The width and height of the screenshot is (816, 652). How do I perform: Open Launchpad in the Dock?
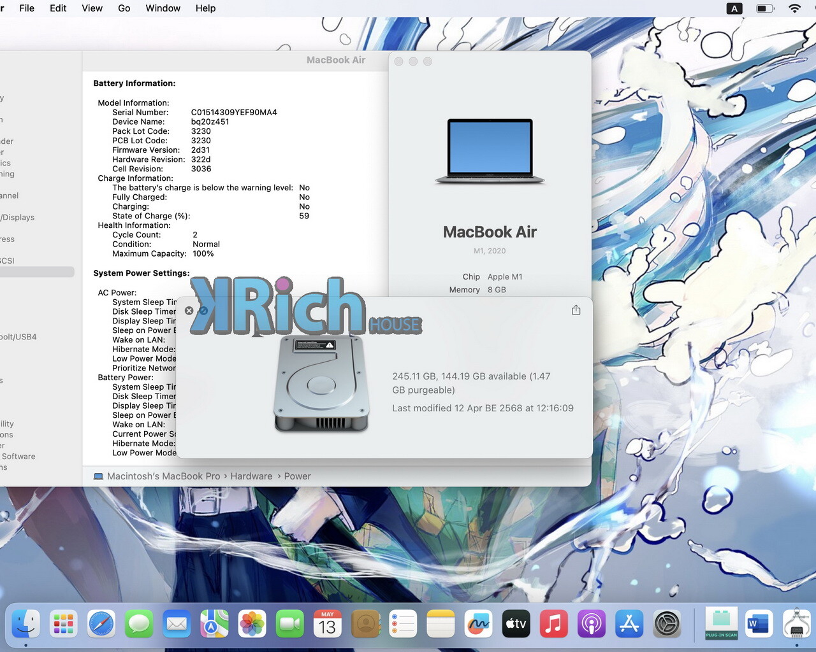tap(63, 624)
